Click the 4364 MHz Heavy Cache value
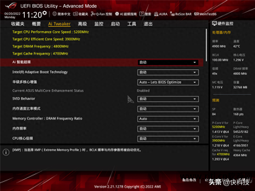255x191 pixels. click(x=240, y=155)
